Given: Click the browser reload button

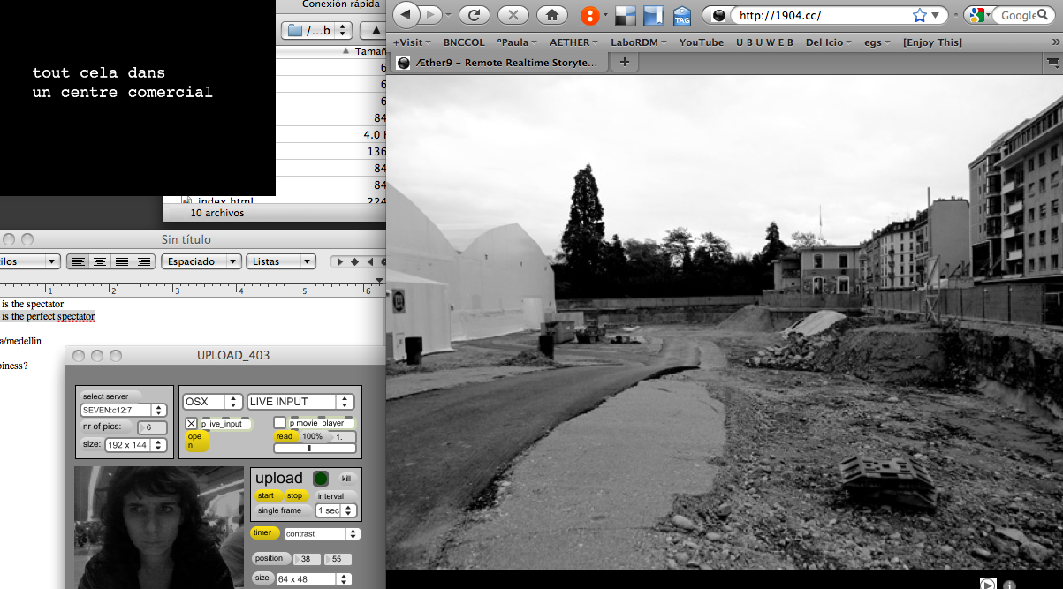Looking at the screenshot, I should [x=474, y=15].
